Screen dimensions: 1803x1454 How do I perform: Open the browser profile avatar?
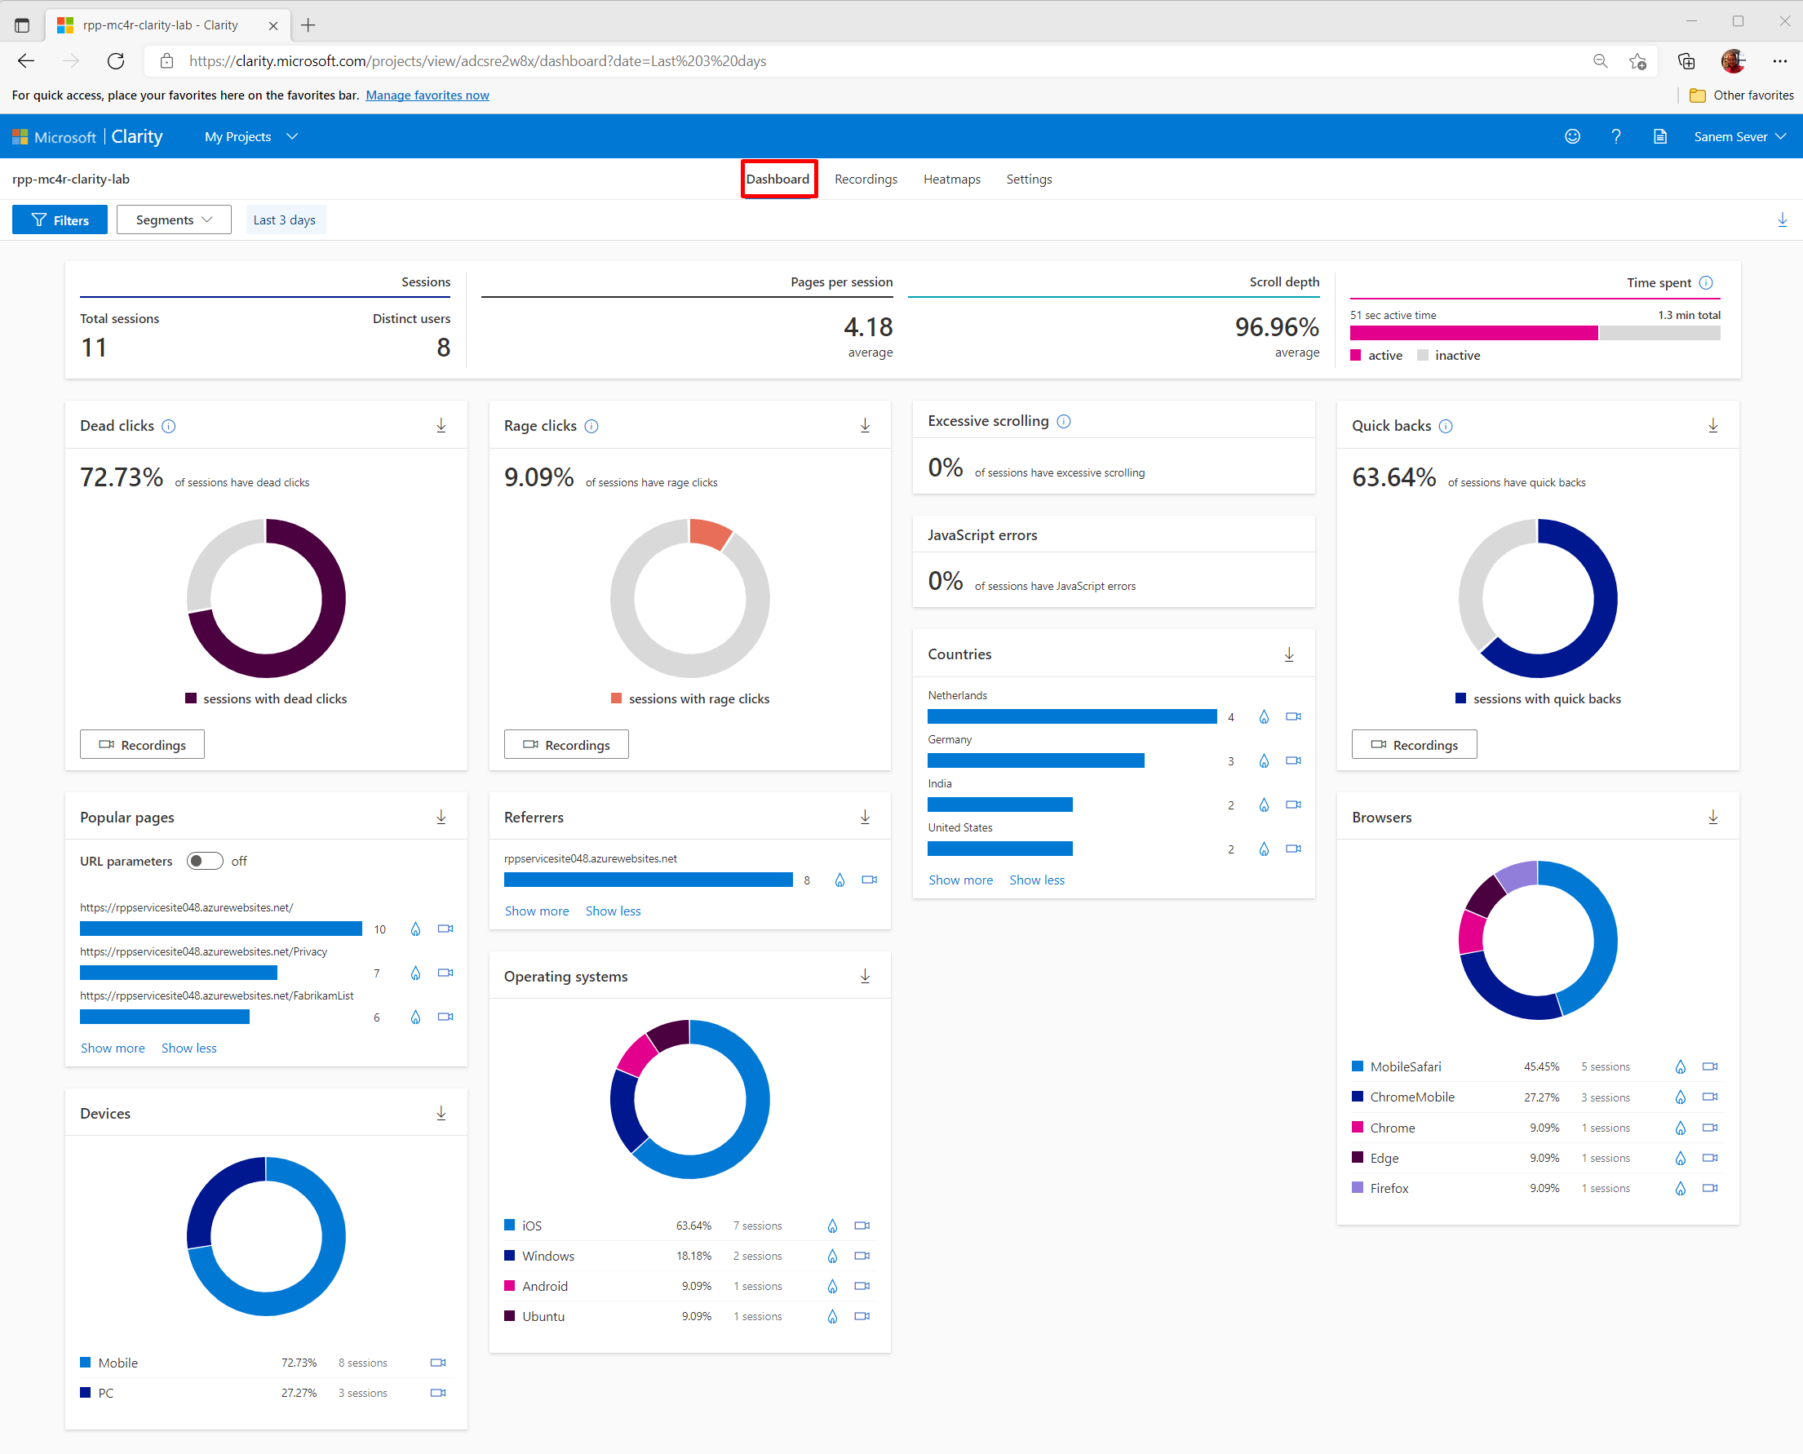[x=1732, y=61]
